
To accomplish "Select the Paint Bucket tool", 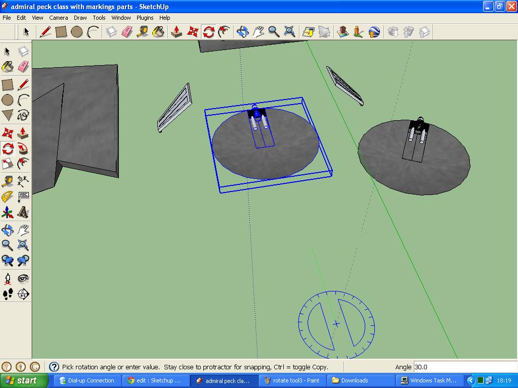I will point(7,66).
